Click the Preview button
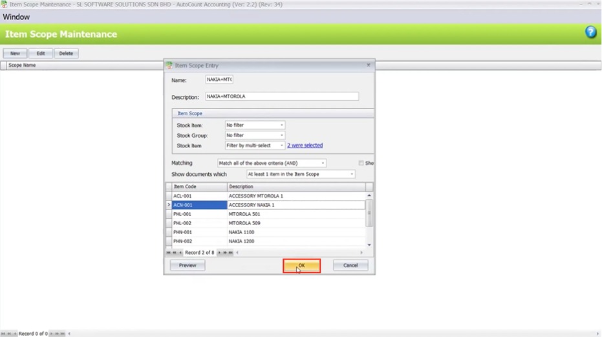The height and width of the screenshot is (337, 602). click(x=188, y=265)
